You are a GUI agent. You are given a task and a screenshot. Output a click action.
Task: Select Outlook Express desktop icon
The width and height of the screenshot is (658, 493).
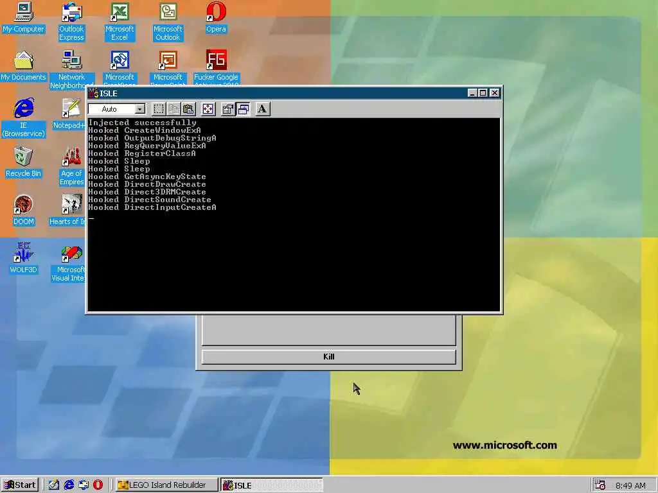pos(71,22)
